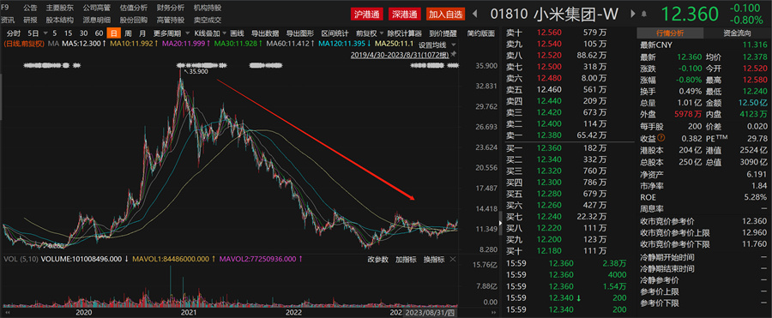Open 区间统计 range statistics
Screen dimensions: 772x318
(335, 33)
